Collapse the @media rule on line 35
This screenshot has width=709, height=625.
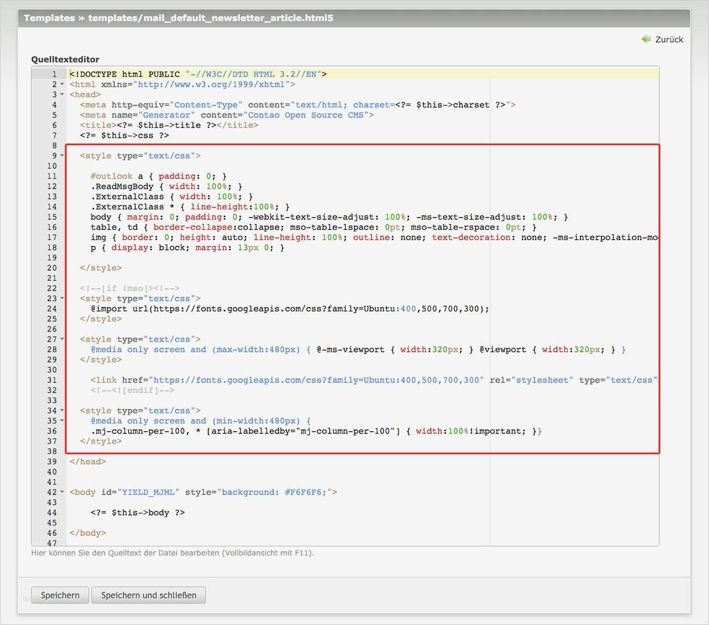(62, 421)
